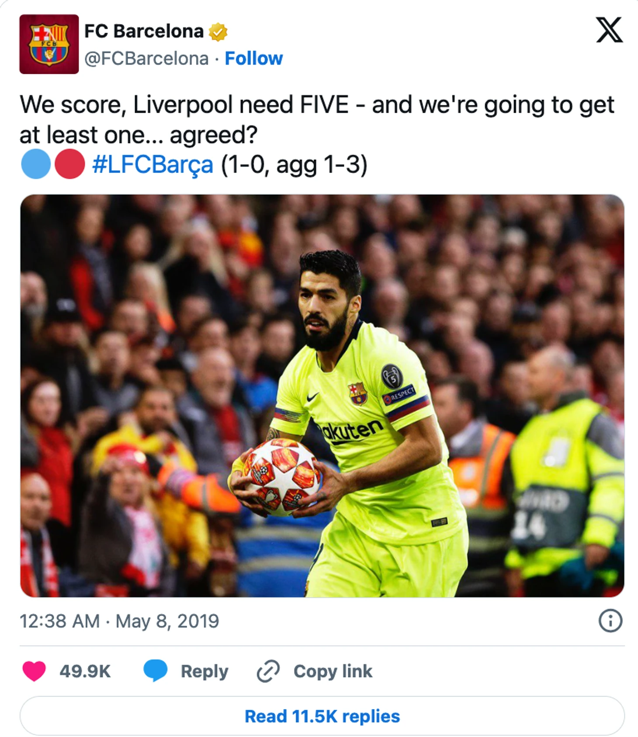
Task: Click the chain link icon
Action: click(268, 671)
